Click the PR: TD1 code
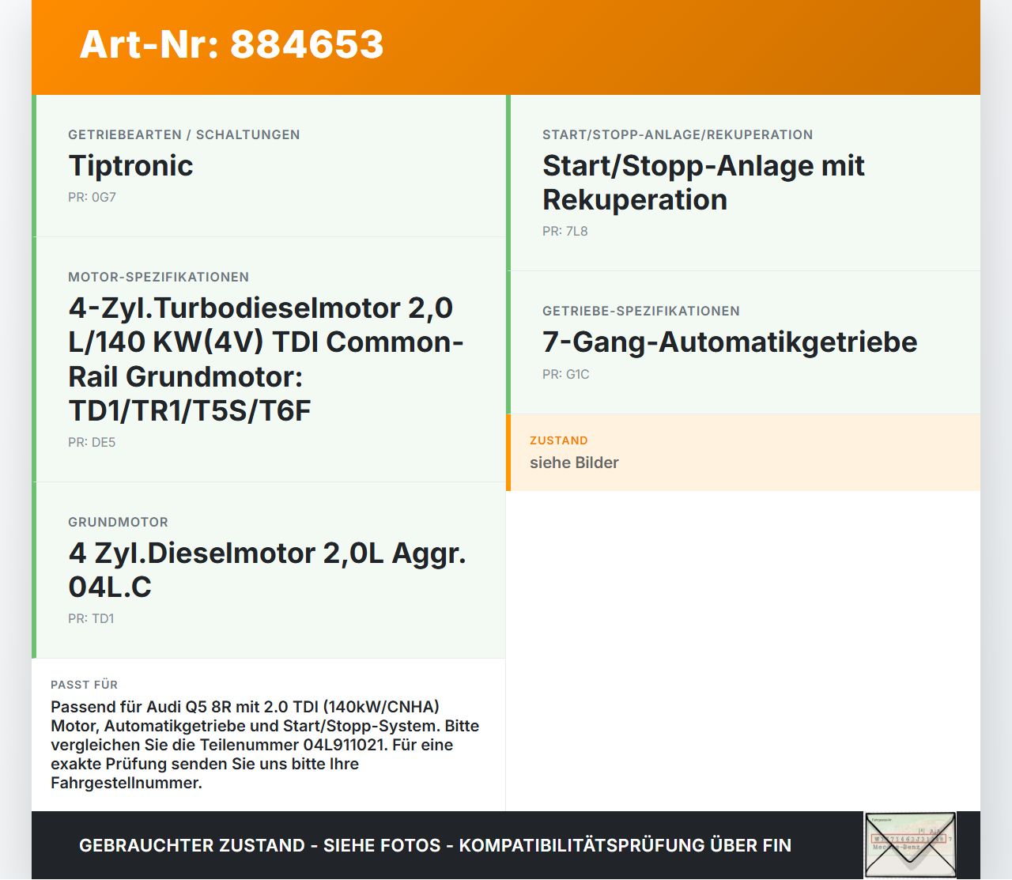Screen dimensions: 1012x880 [x=91, y=618]
